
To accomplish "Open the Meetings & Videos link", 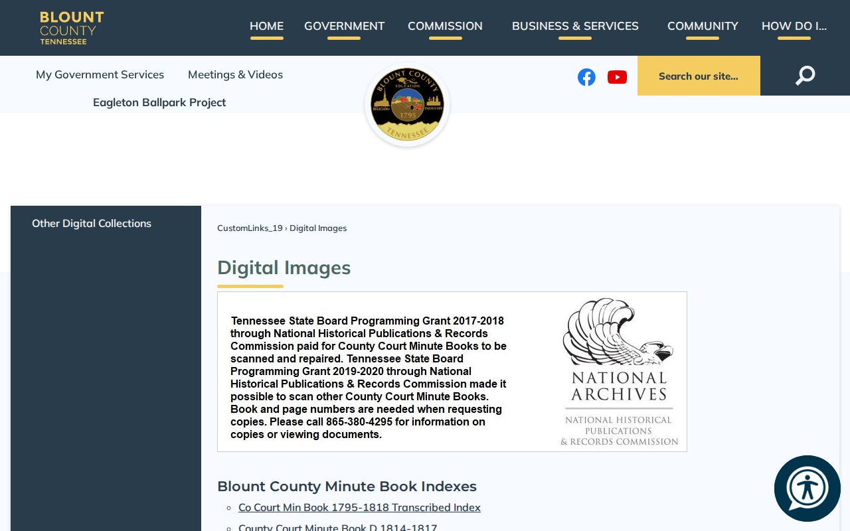I will click(235, 75).
